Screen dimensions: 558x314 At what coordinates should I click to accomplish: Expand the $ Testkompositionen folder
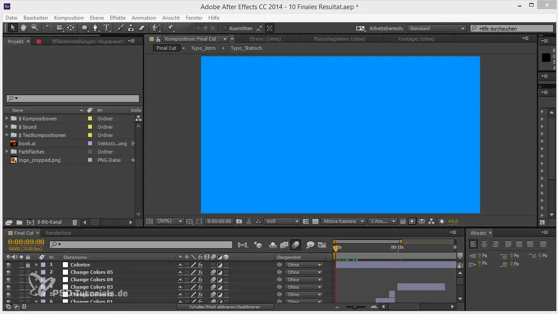pyautogui.click(x=7, y=135)
